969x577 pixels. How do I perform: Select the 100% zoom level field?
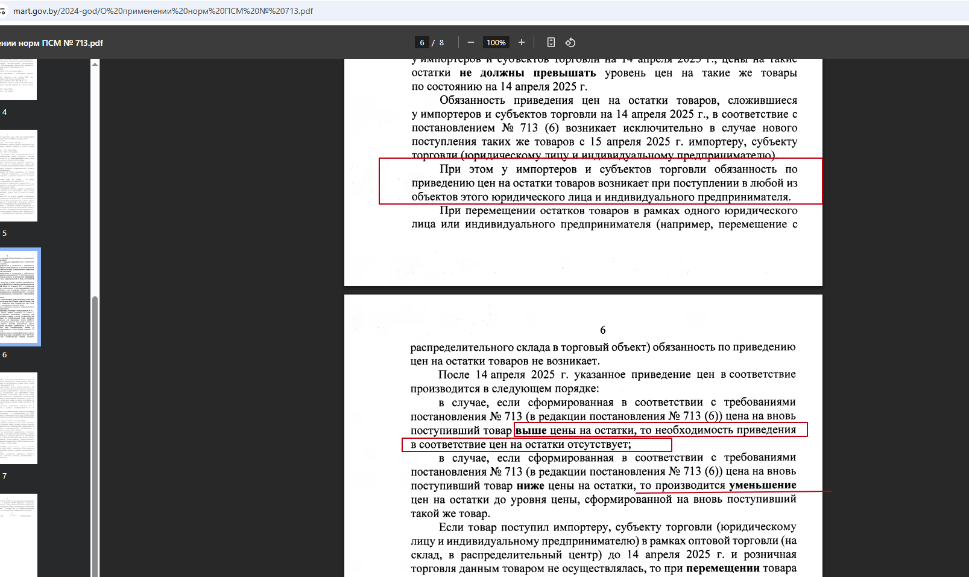496,42
